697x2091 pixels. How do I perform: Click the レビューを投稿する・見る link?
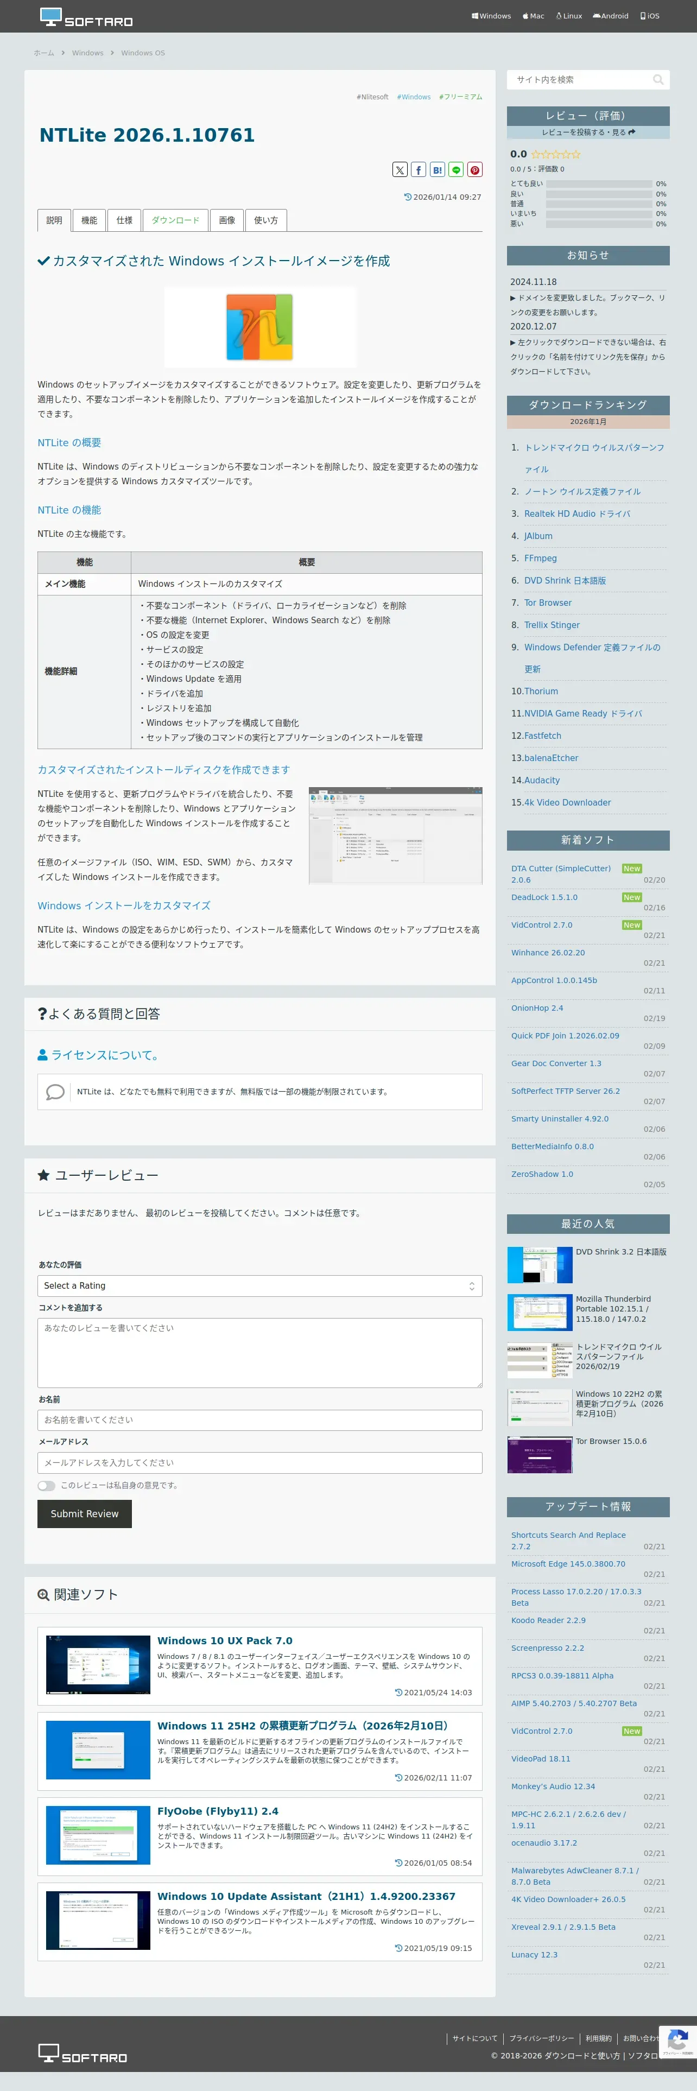pyautogui.click(x=588, y=132)
